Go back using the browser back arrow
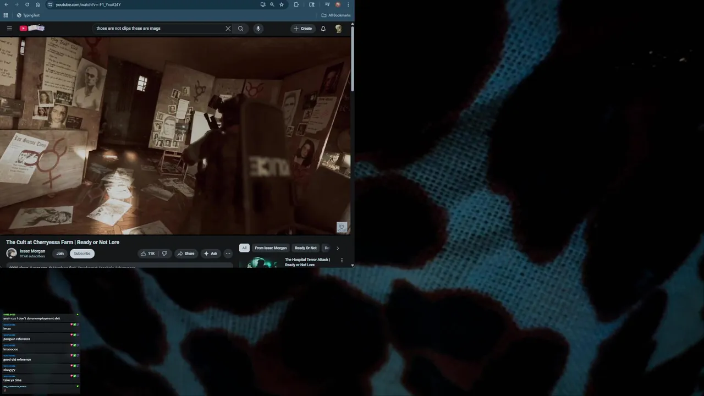 click(6, 4)
